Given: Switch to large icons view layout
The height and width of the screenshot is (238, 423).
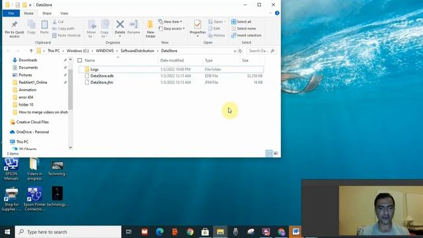Looking at the screenshot, I should click(276, 153).
